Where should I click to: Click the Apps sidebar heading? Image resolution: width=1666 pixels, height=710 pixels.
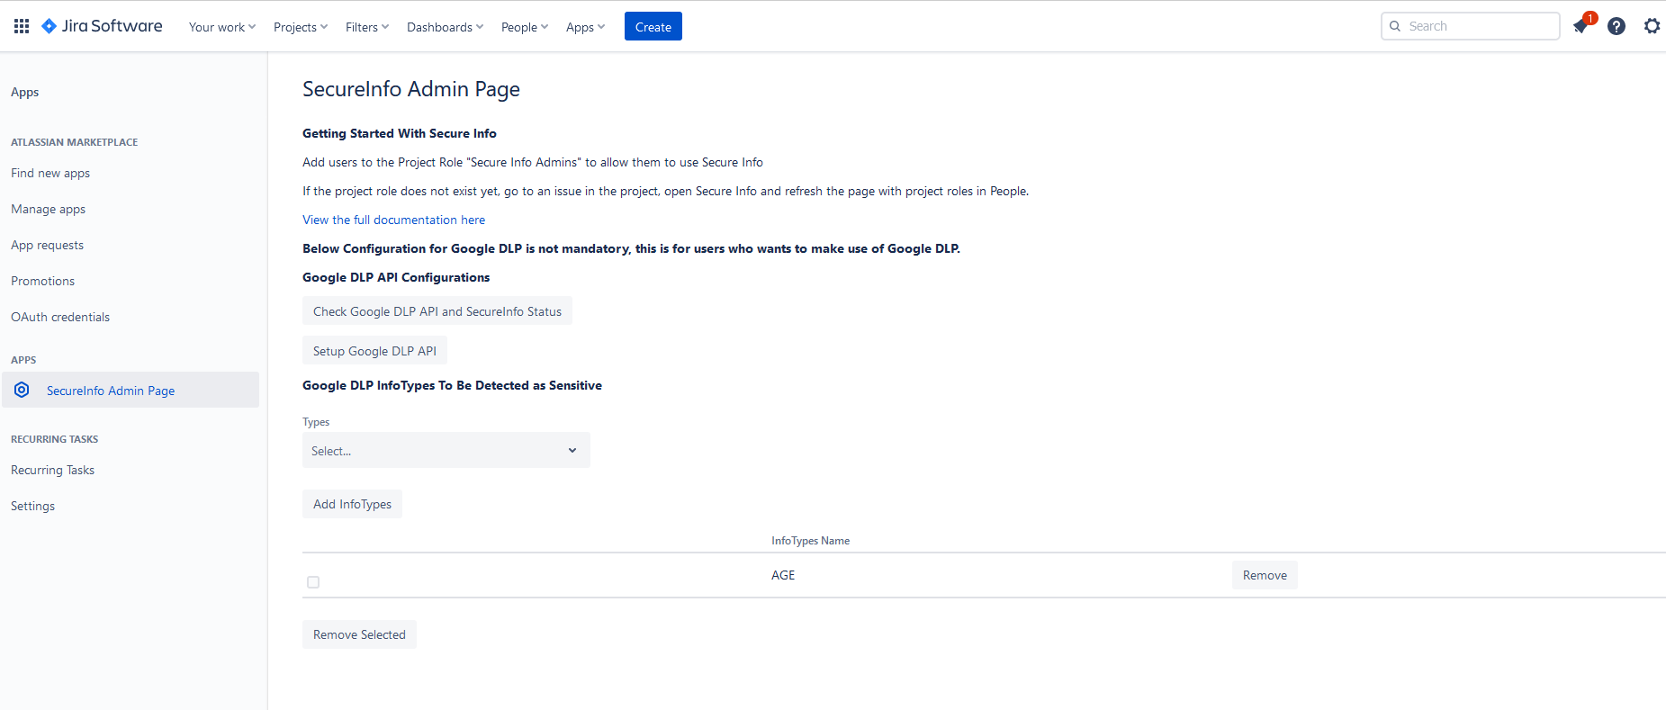click(24, 92)
